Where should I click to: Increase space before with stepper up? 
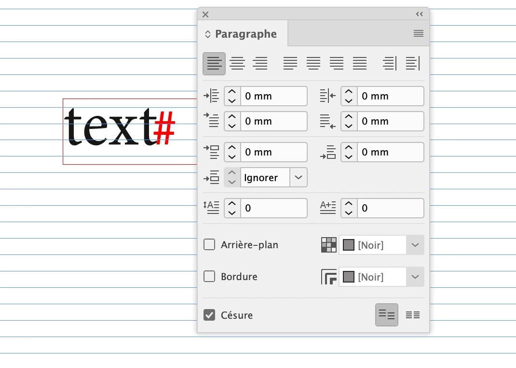pos(232,148)
